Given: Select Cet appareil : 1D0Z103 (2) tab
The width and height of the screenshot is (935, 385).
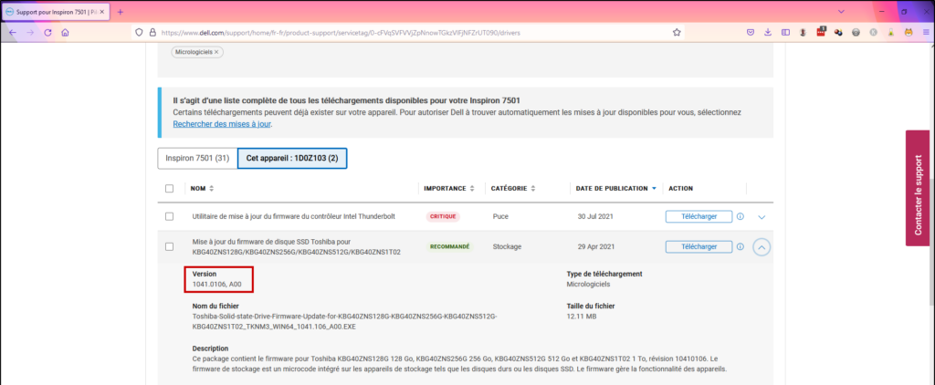Looking at the screenshot, I should click(292, 159).
